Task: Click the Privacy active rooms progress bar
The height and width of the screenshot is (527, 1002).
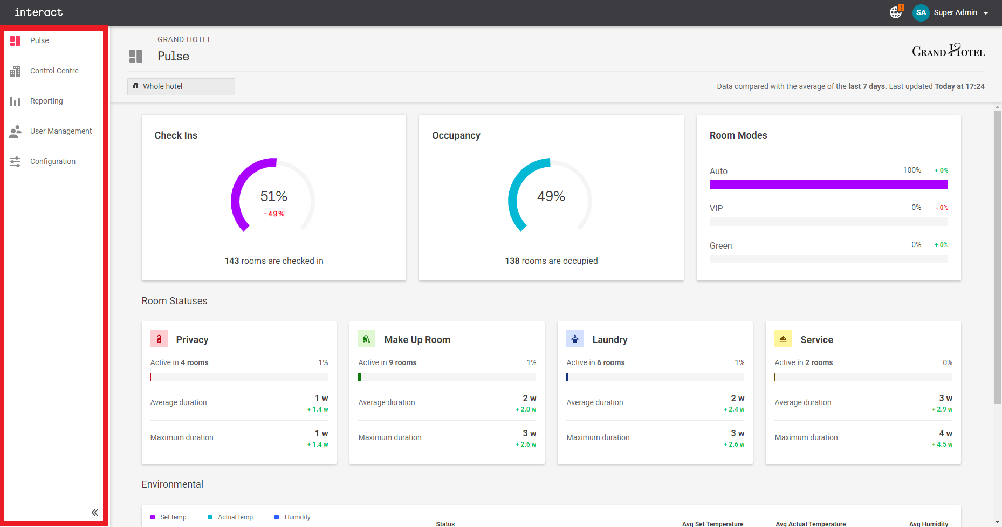Action: (x=239, y=377)
